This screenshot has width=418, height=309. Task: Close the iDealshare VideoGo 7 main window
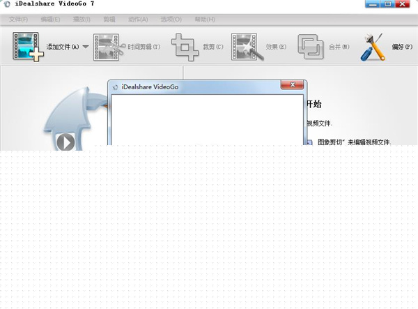click(x=403, y=4)
